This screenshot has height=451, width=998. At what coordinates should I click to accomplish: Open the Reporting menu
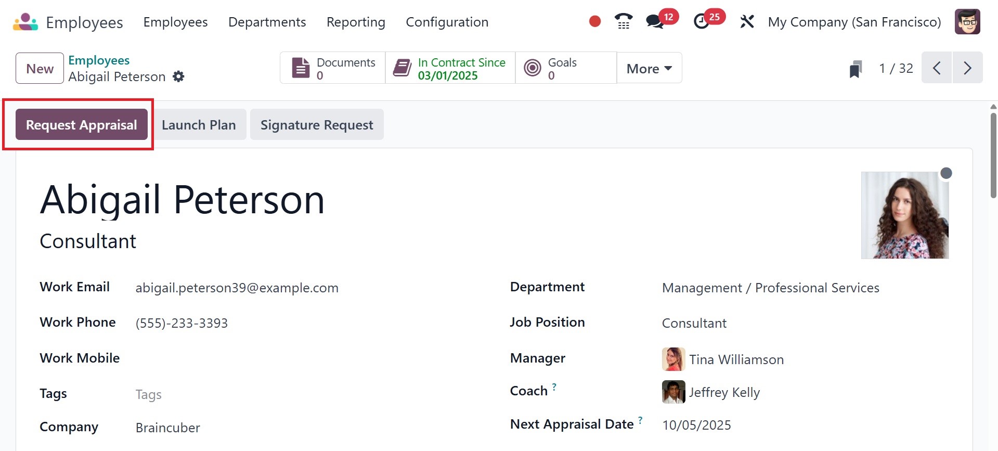pos(356,22)
